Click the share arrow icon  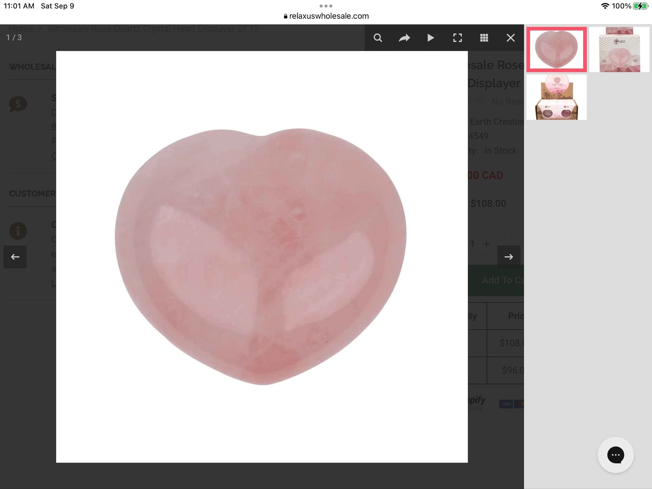[x=404, y=38]
